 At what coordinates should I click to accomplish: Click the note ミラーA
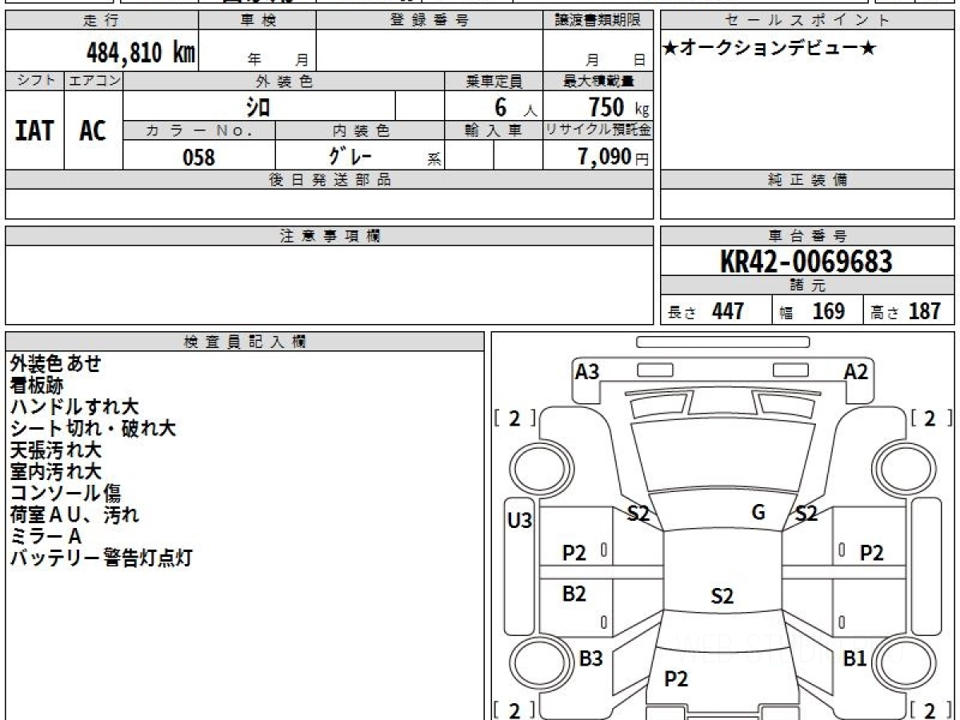pyautogui.click(x=46, y=536)
